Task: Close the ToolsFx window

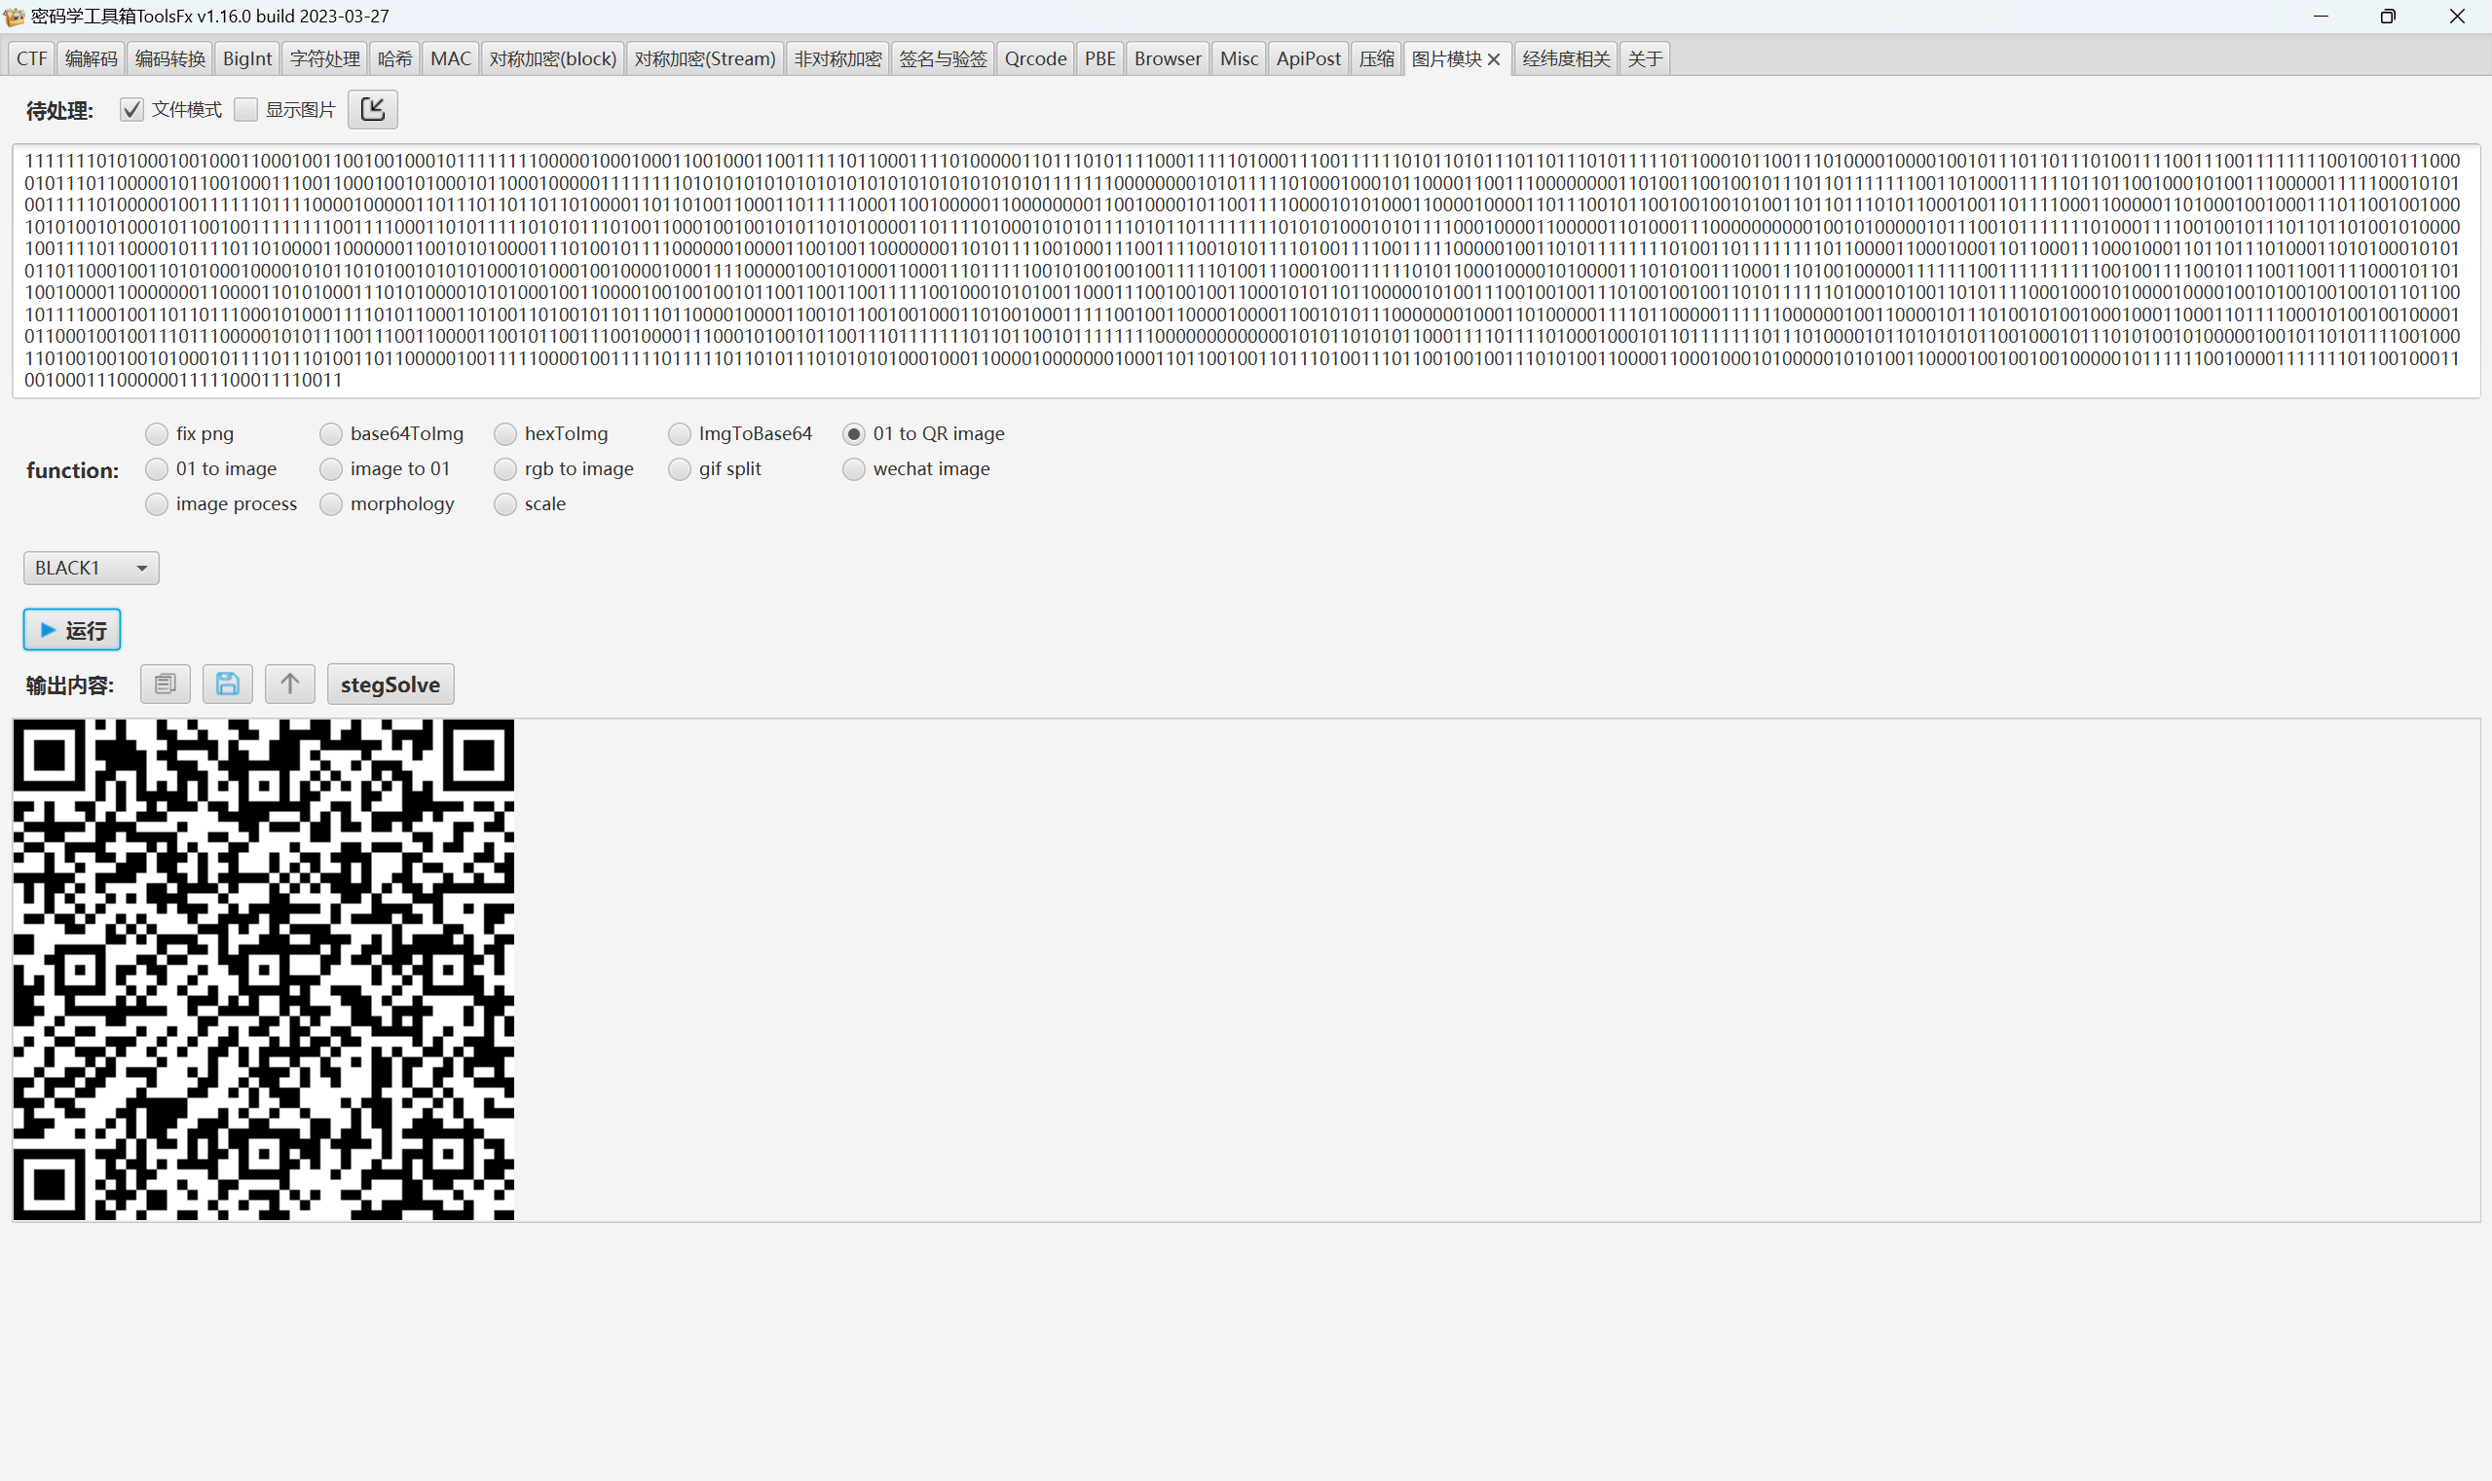Action: tap(2457, 16)
